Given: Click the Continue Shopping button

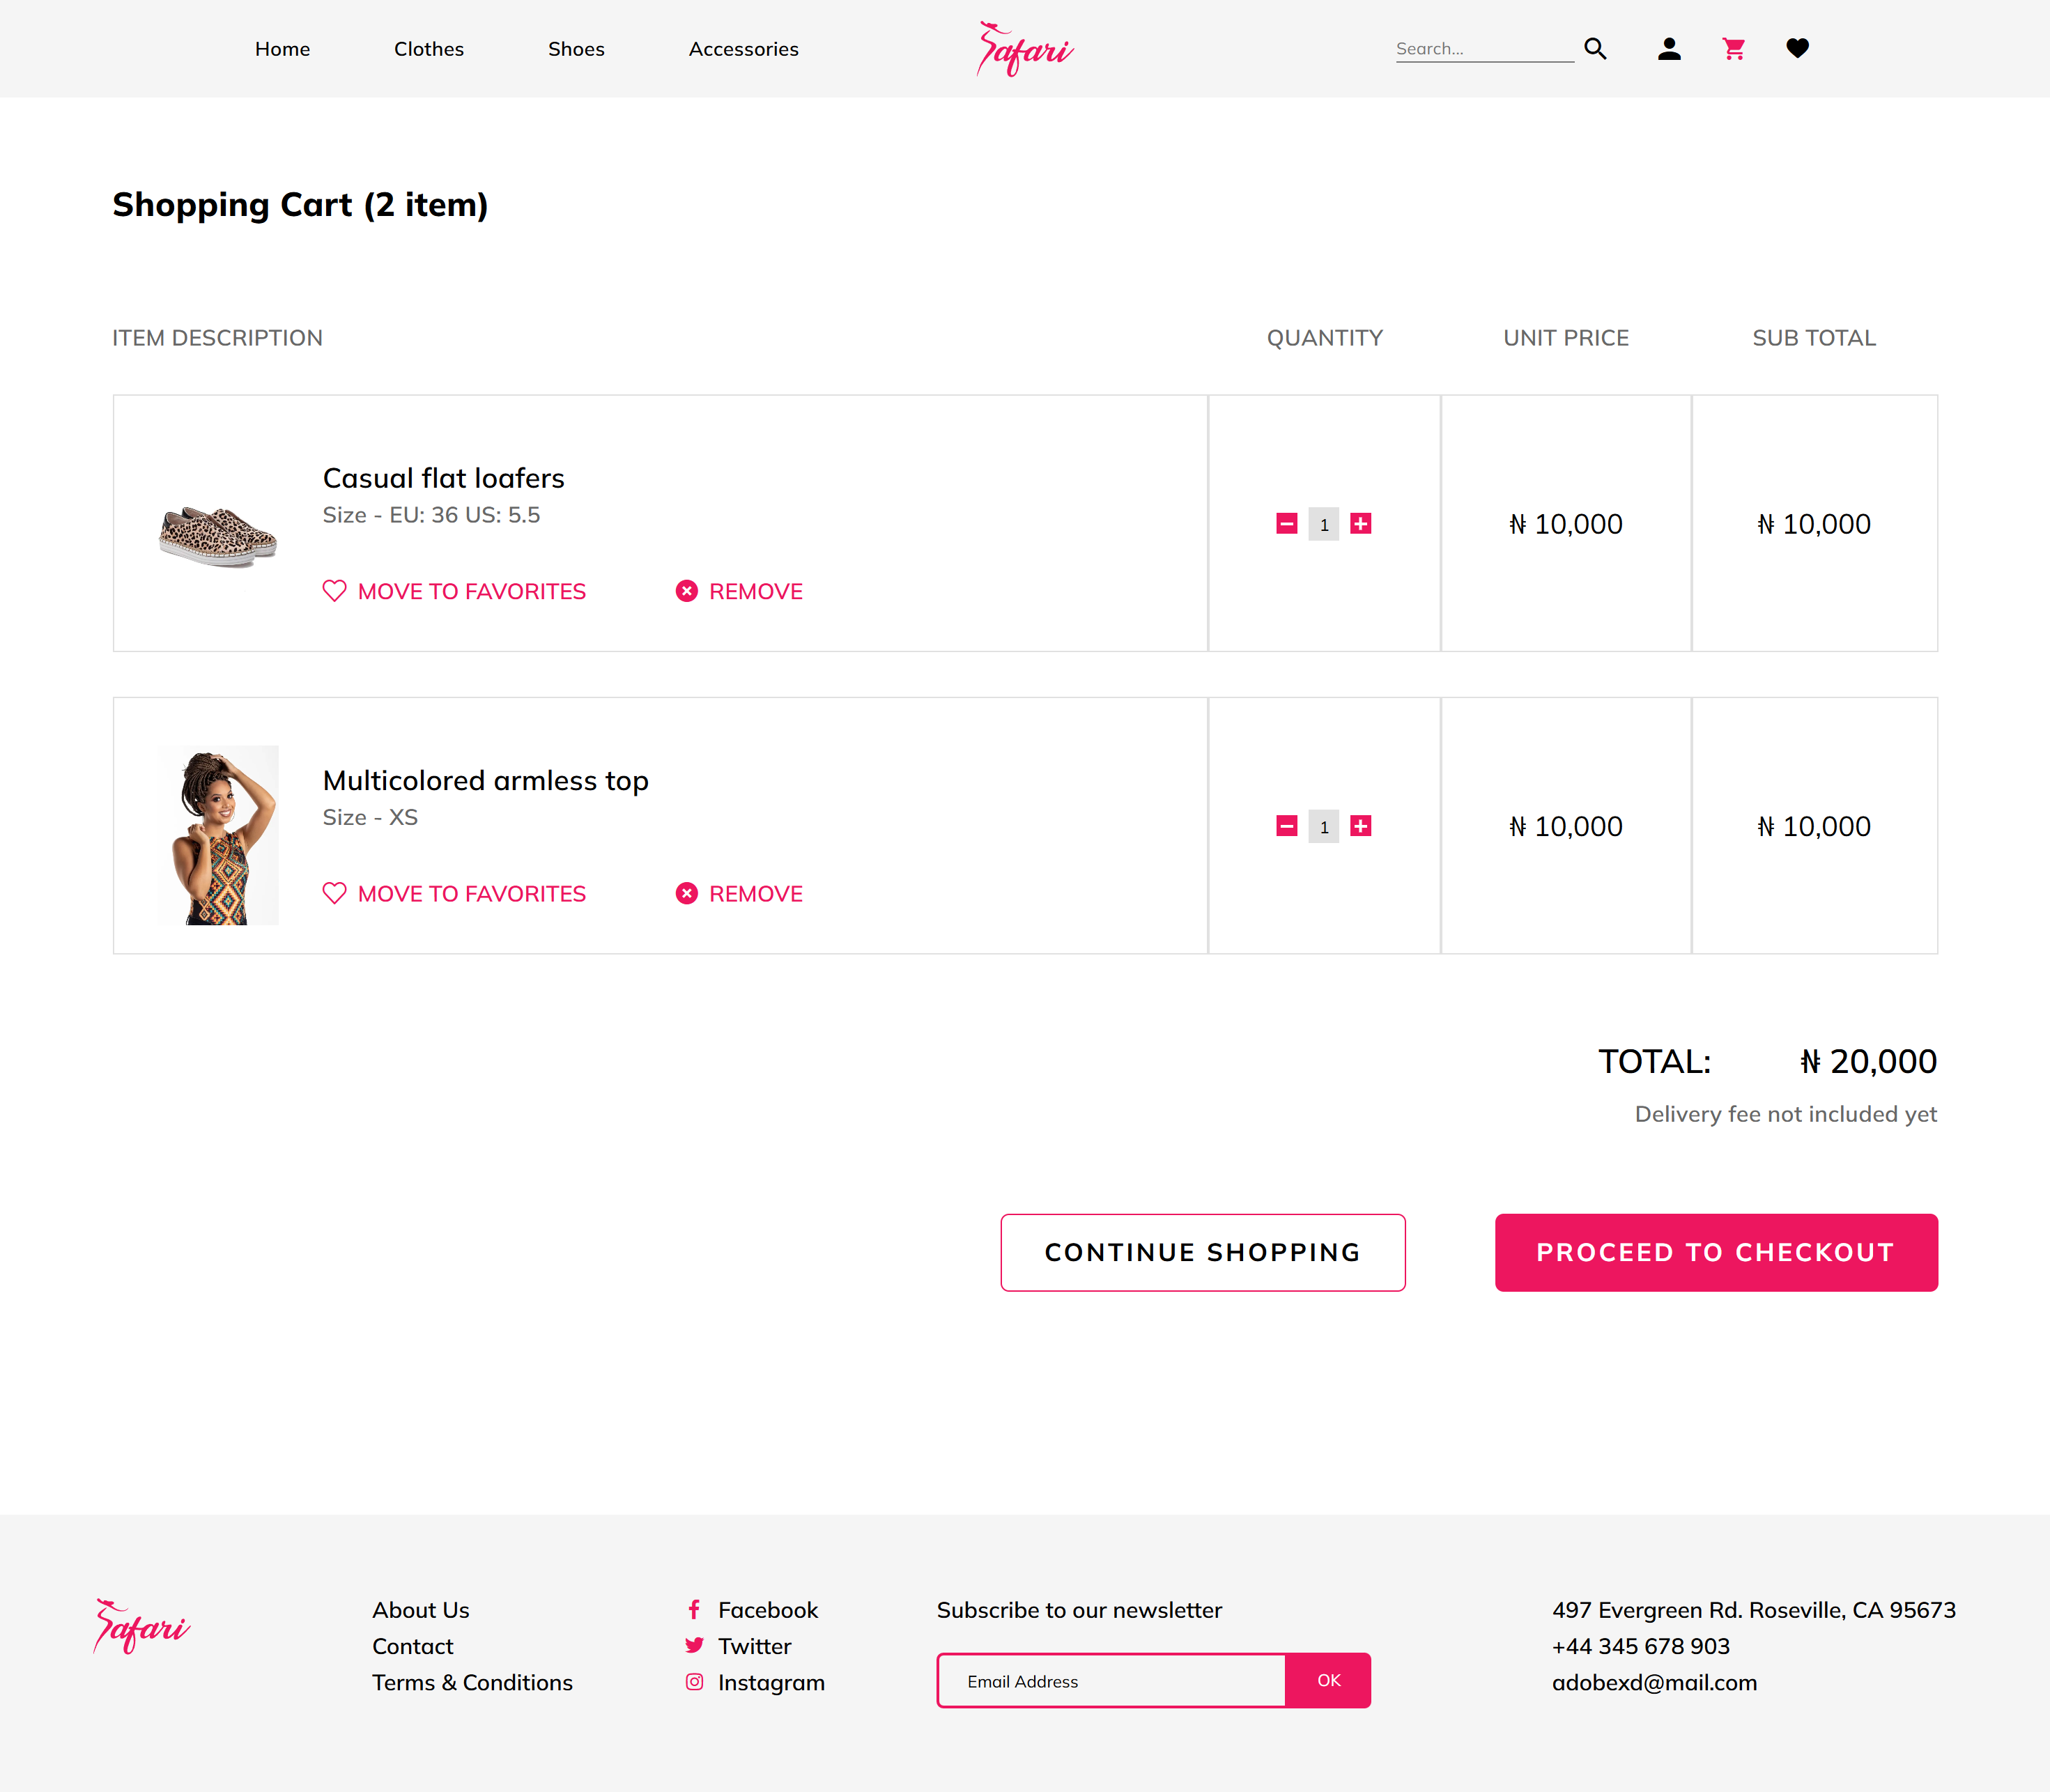Looking at the screenshot, I should coord(1202,1252).
